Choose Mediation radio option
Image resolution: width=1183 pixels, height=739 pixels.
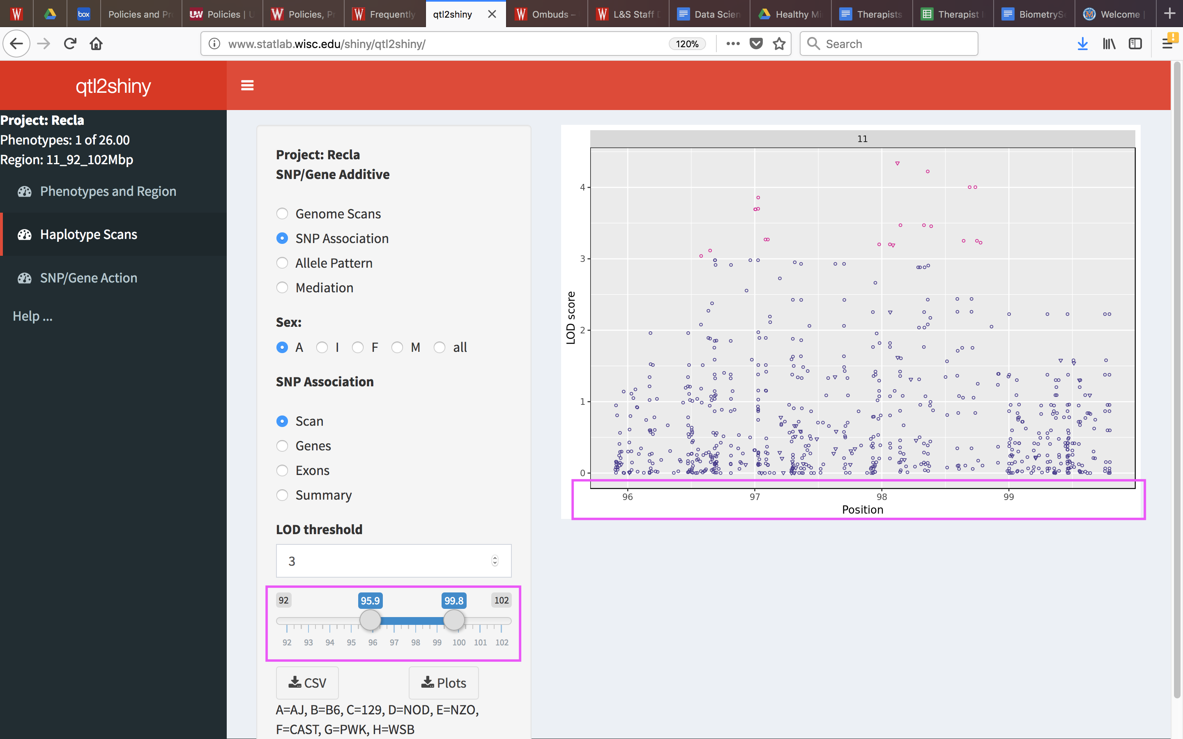tap(282, 287)
